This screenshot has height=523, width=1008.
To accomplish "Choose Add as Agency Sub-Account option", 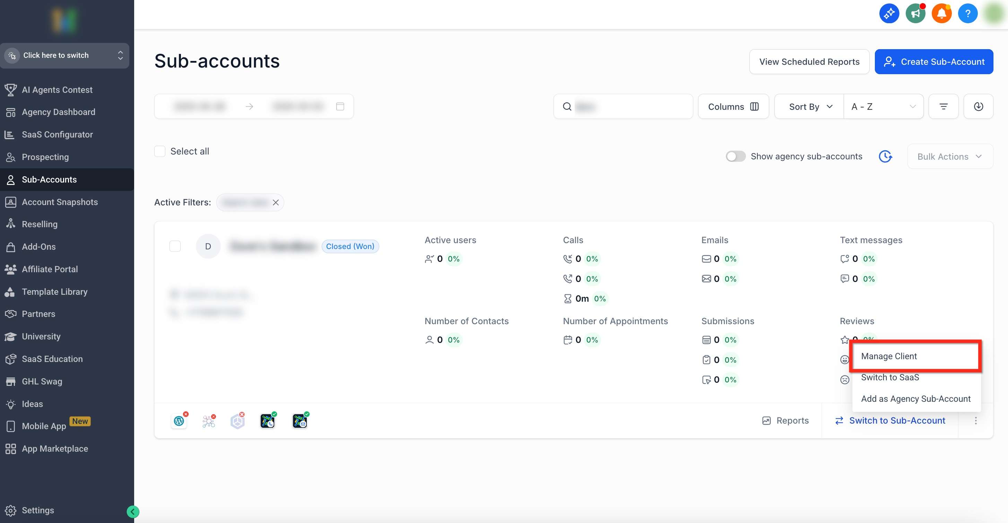I will tap(916, 398).
